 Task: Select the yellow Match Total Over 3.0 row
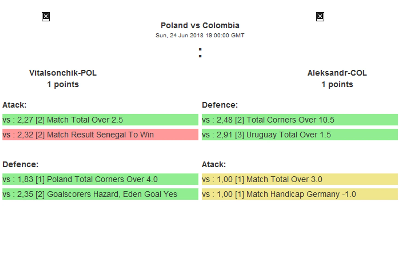[300, 179]
